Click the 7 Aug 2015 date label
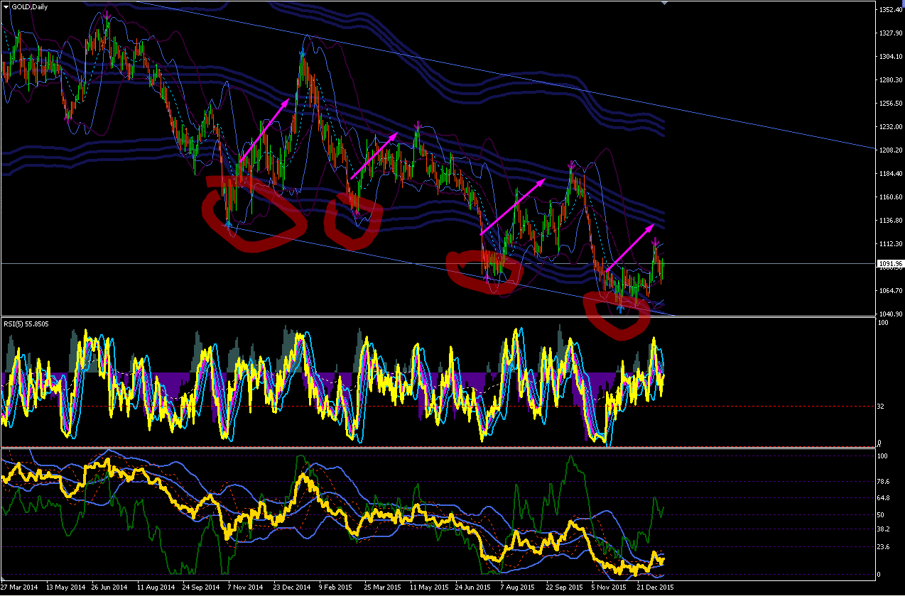The image size is (905, 596). pos(518,588)
